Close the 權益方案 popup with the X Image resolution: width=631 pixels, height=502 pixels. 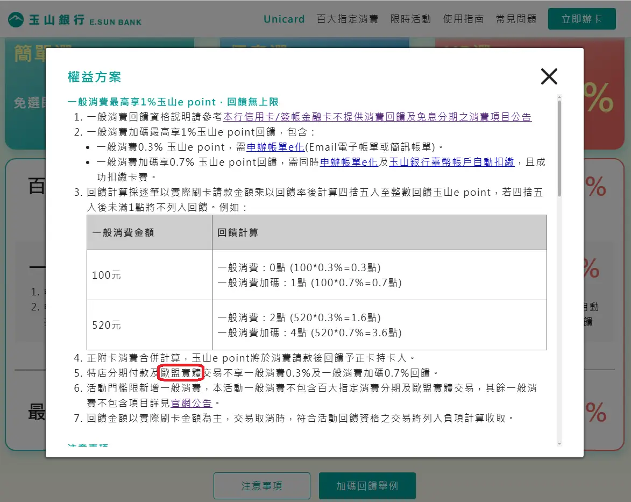pos(549,76)
